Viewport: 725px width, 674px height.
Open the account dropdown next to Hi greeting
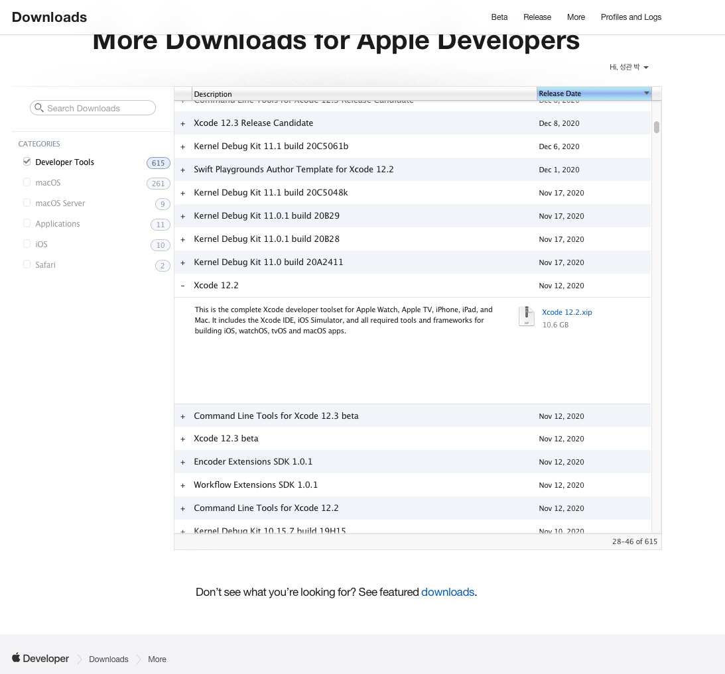pyautogui.click(x=646, y=68)
